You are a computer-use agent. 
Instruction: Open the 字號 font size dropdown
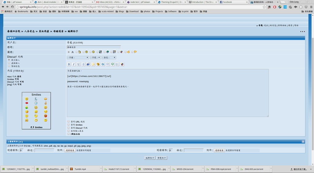coord(95,57)
